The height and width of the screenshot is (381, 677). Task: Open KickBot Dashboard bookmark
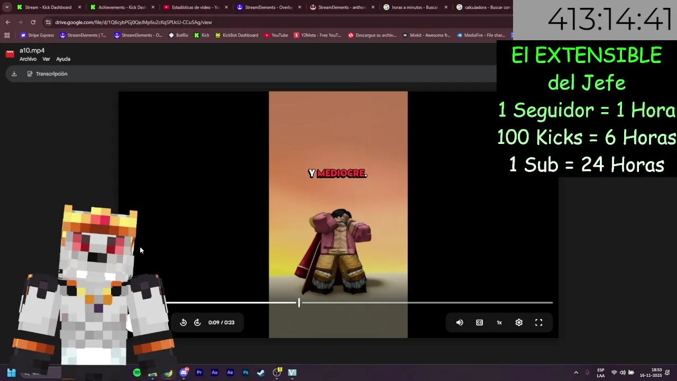[x=237, y=35]
